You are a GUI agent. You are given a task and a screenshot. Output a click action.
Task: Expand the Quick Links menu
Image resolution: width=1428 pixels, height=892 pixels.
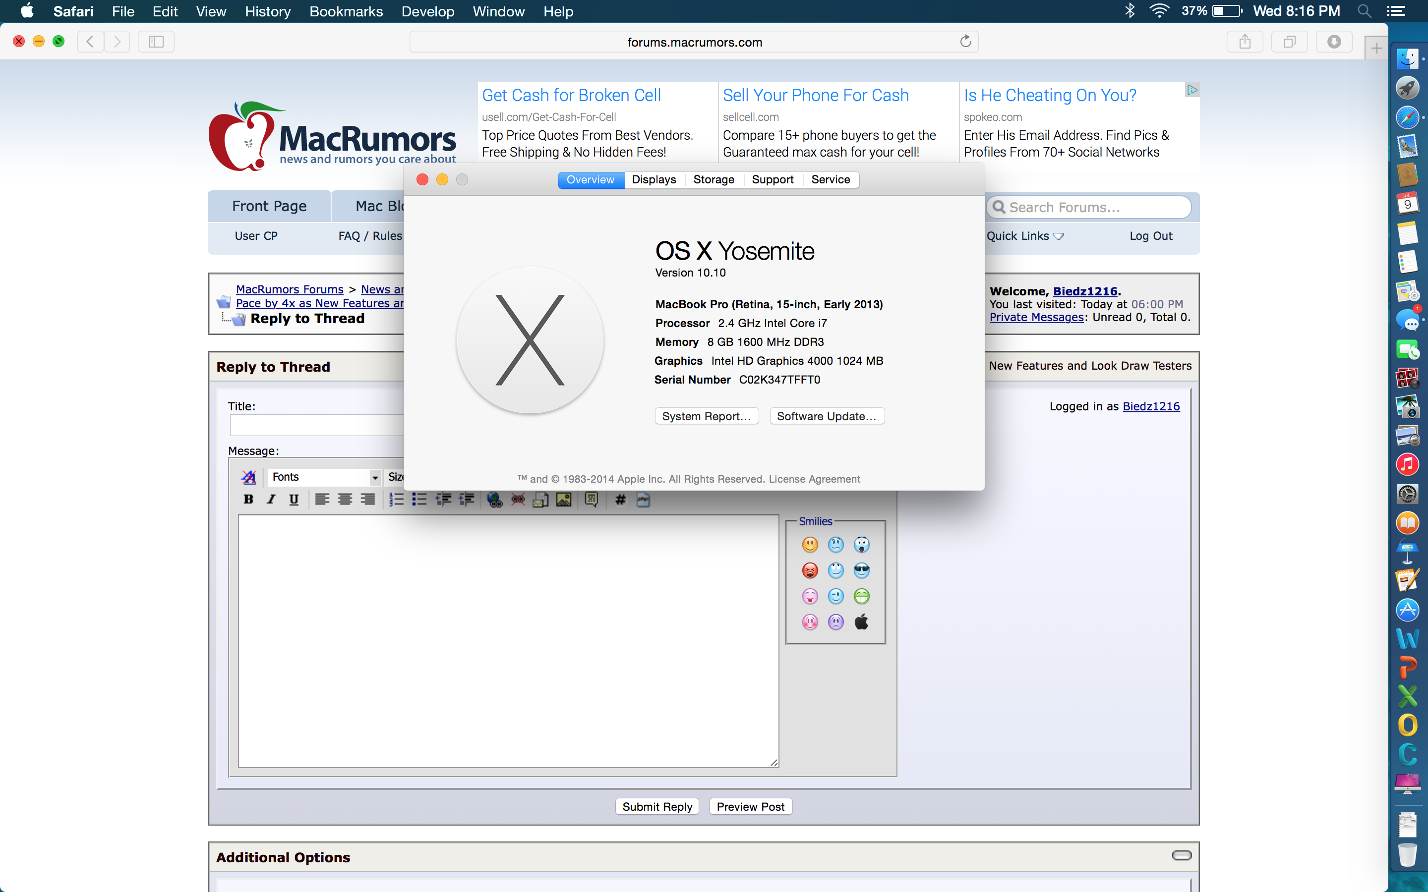coord(1025,236)
